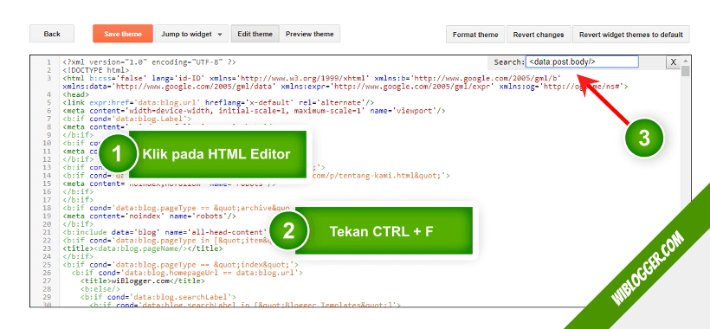Click the Format theme button
The image size is (710, 329).
475,35
